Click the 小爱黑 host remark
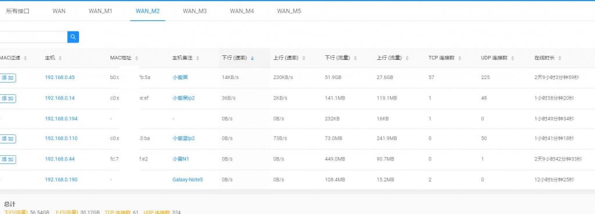Screen dimensions: 595x214 click(x=180, y=77)
